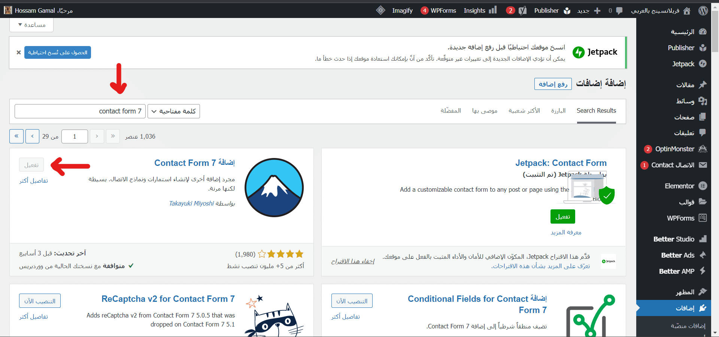This screenshot has height=337, width=719.
Task: Open More details for ReCaptcha v2 plugin
Action: click(x=34, y=316)
